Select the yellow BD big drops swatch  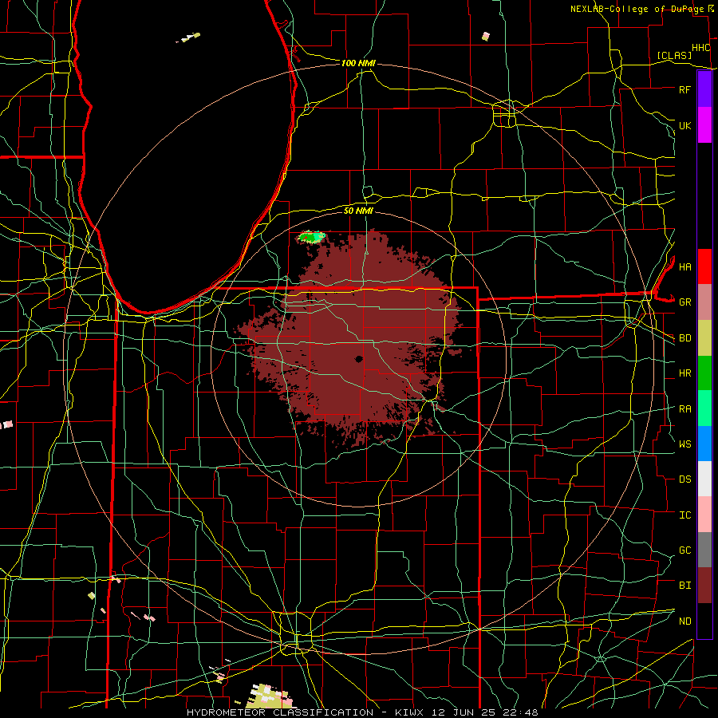tap(704, 337)
